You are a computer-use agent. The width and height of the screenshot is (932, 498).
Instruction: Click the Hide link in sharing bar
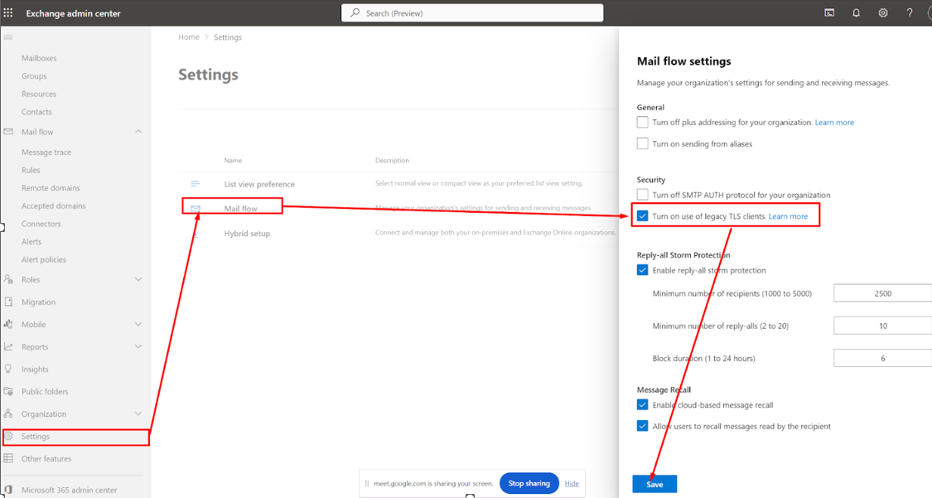click(x=572, y=484)
